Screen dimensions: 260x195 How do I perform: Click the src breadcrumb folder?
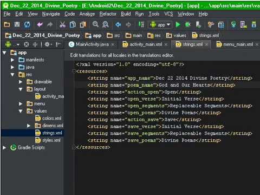pos(113,36)
